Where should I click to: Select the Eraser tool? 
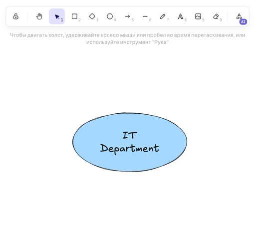pyautogui.click(x=216, y=16)
